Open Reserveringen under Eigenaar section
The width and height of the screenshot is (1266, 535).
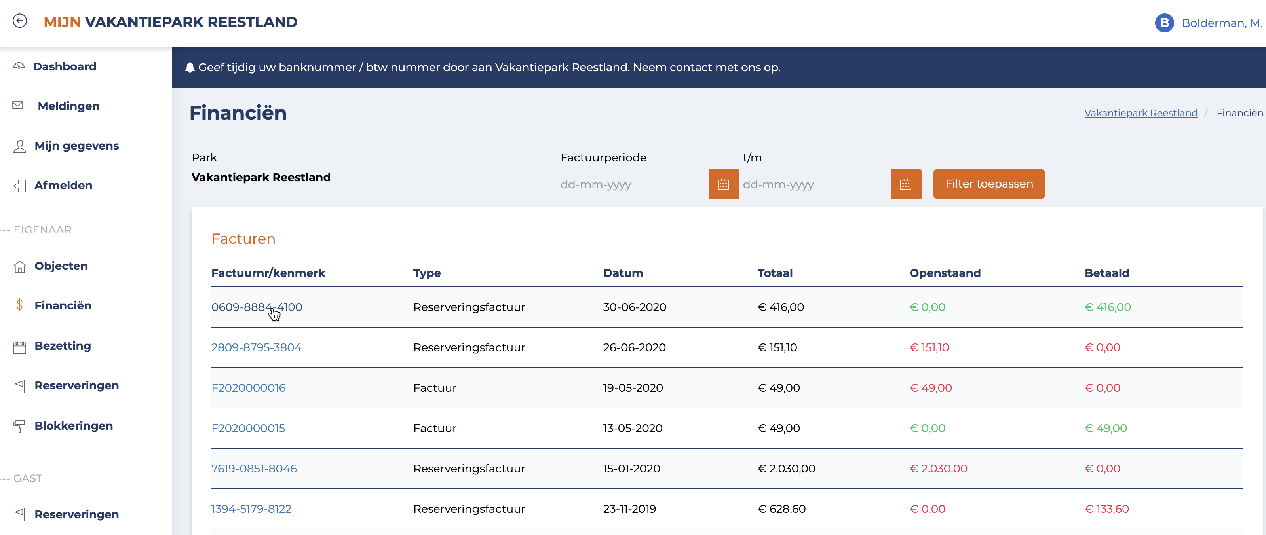tap(77, 386)
